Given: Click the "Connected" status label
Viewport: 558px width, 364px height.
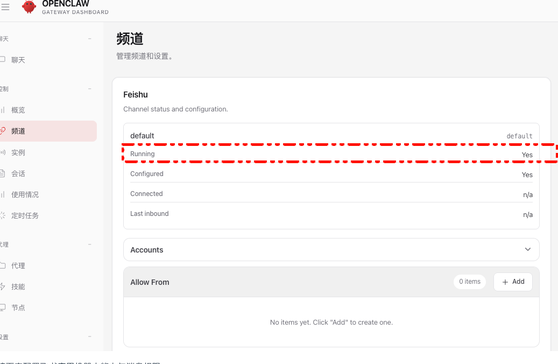Looking at the screenshot, I should point(146,194).
